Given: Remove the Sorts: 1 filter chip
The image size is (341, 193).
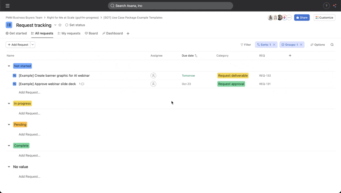Looking at the screenshot, I should [274, 45].
